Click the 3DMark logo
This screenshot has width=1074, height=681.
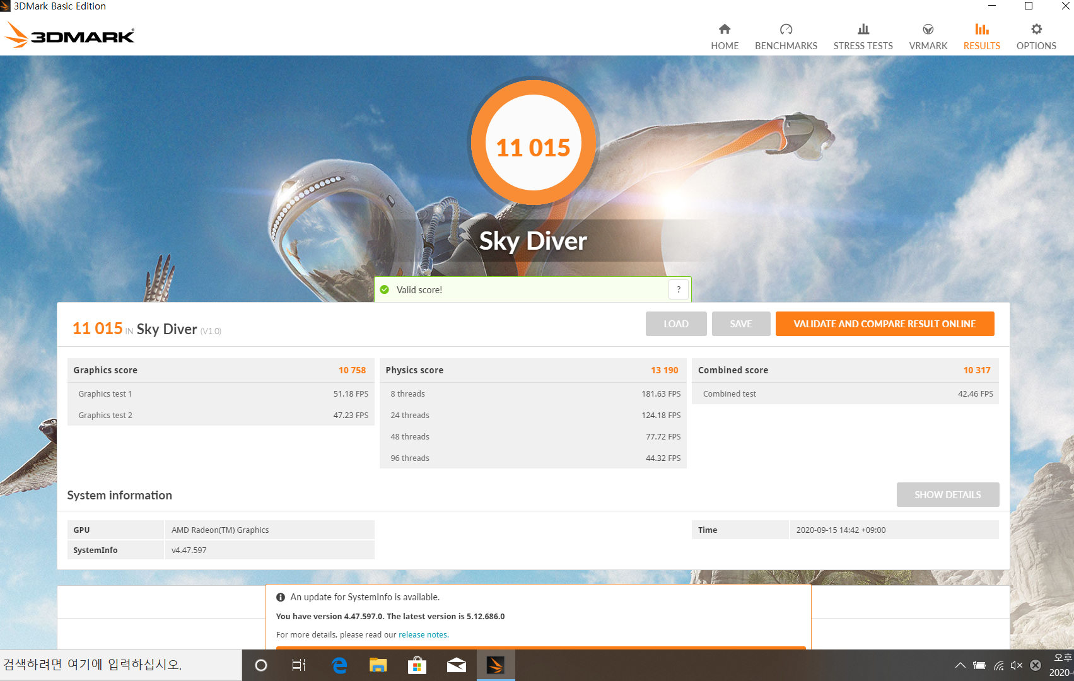point(69,35)
